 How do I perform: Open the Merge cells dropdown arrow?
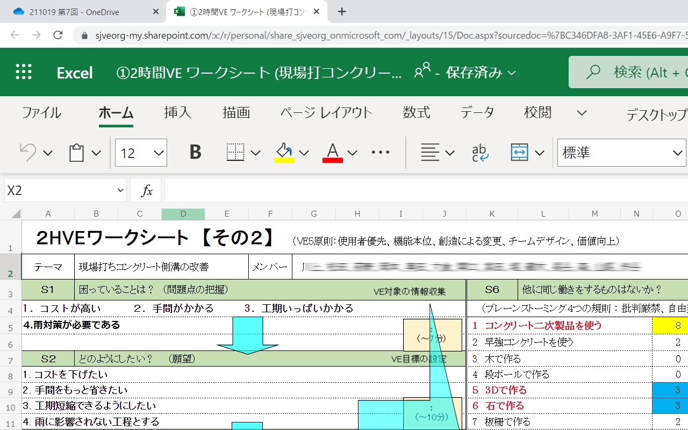tap(540, 153)
